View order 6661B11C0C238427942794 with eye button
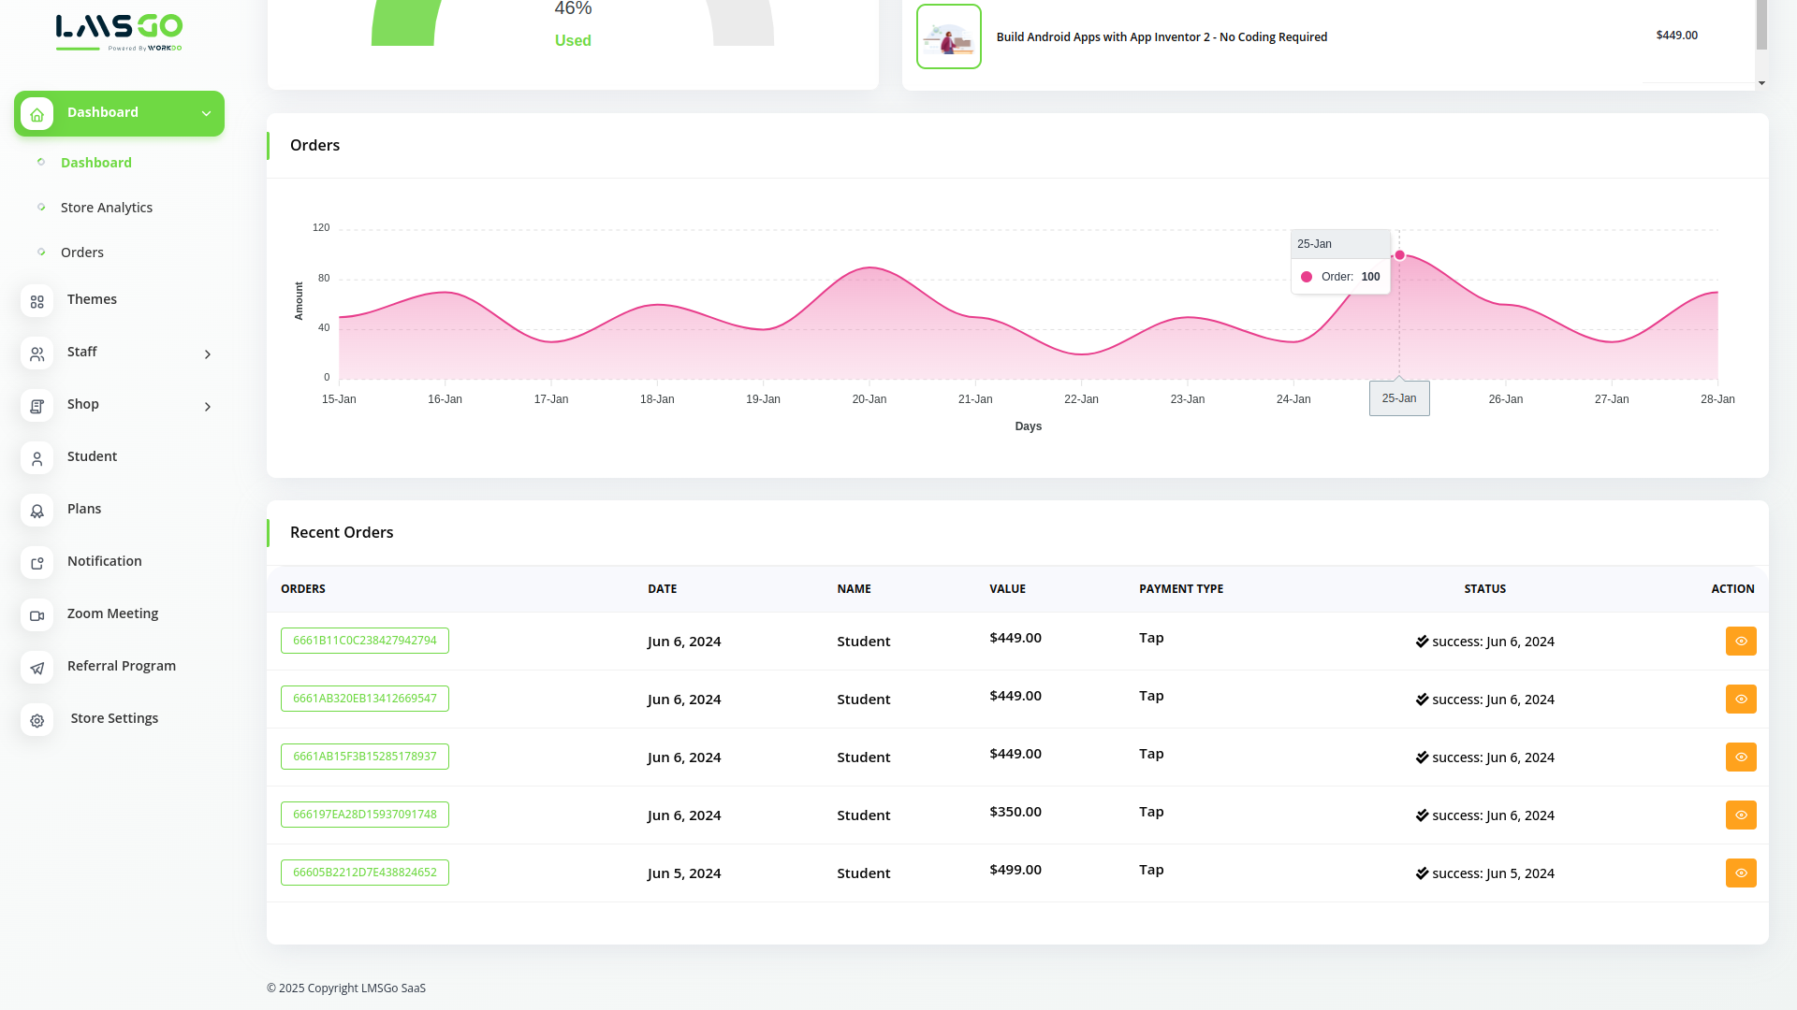Viewport: 1797px width, 1010px height. coord(1740,642)
